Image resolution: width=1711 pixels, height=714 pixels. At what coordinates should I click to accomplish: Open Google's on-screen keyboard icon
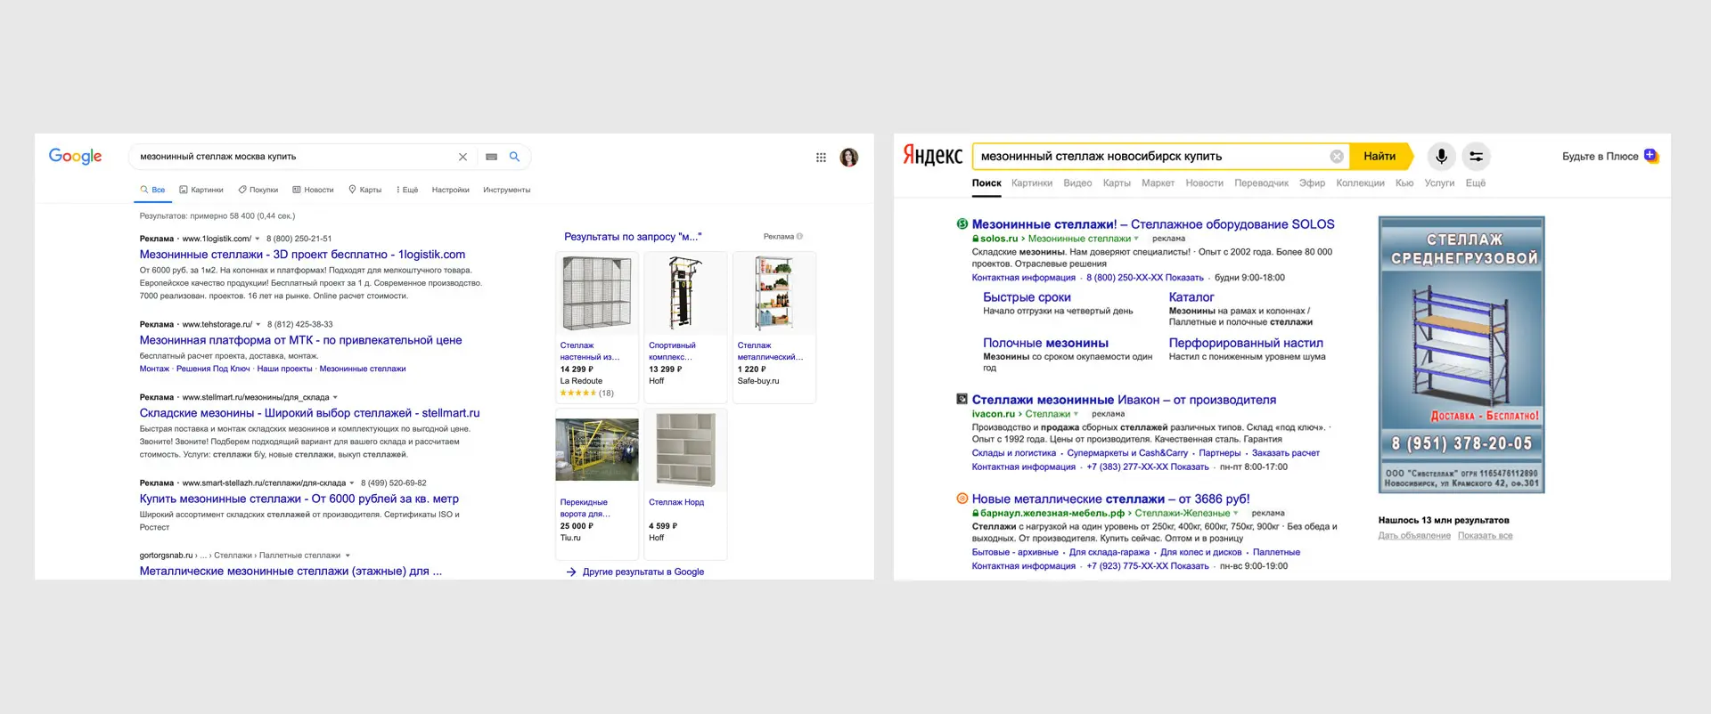coord(491,157)
